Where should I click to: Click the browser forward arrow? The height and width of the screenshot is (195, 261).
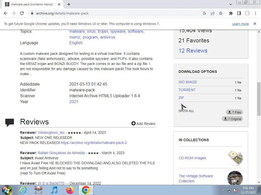[x=14, y=13]
